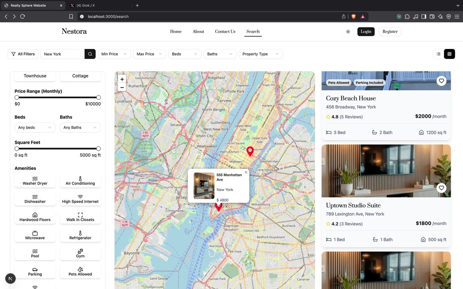This screenshot has width=463, height=289.
Task: Switch to list view layout
Action: pos(438,54)
